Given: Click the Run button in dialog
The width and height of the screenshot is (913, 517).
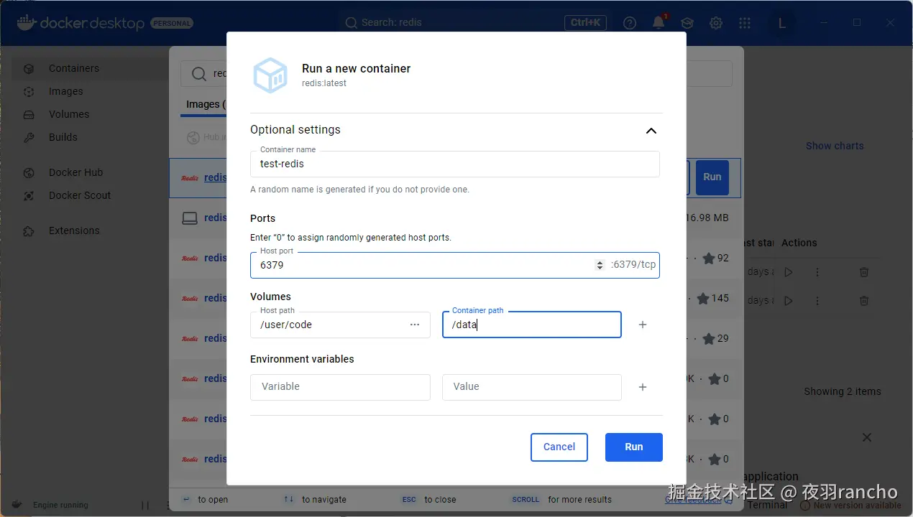Looking at the screenshot, I should (x=633, y=447).
